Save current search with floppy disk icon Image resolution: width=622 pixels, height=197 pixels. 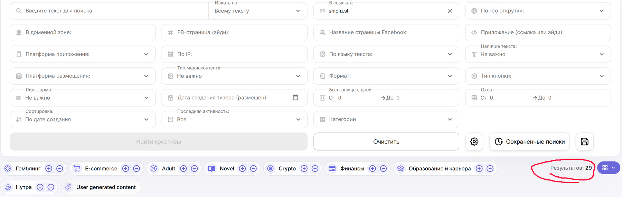[585, 141]
